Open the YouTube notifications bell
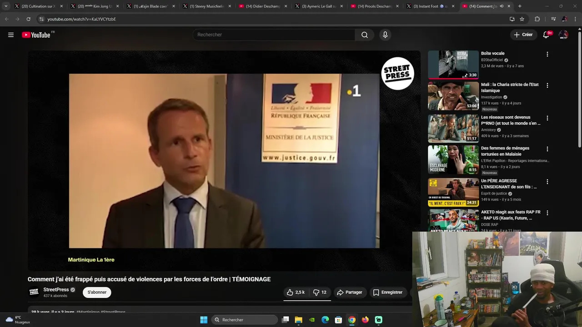Image resolution: width=582 pixels, height=327 pixels. pos(546,35)
